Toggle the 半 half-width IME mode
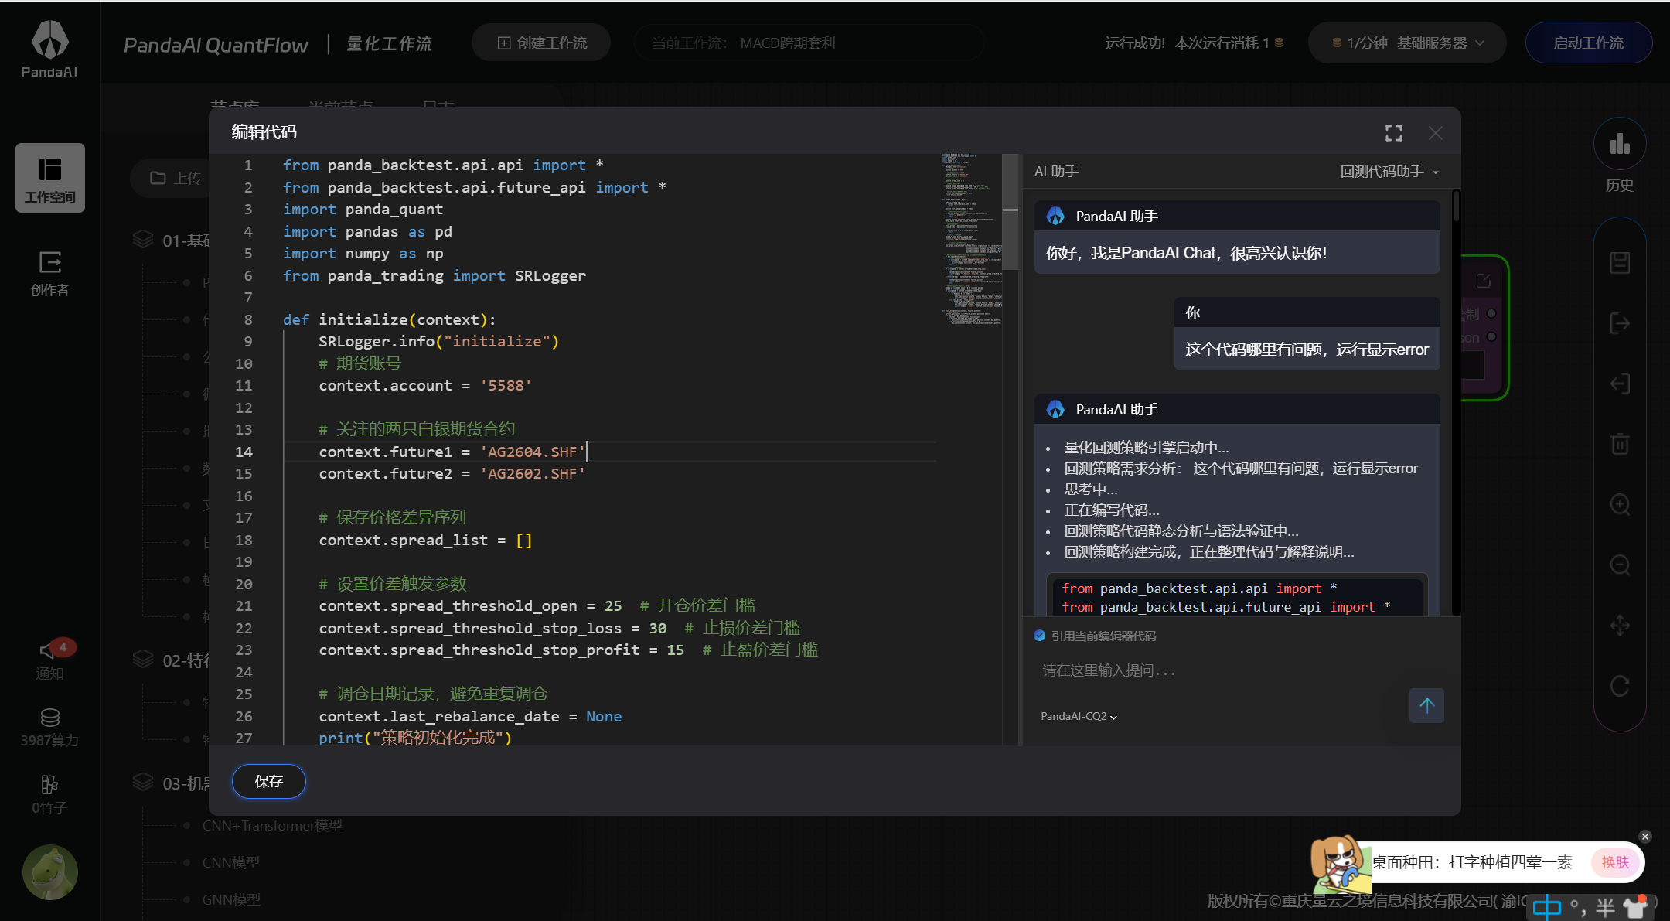1670x921 pixels. 1606,908
